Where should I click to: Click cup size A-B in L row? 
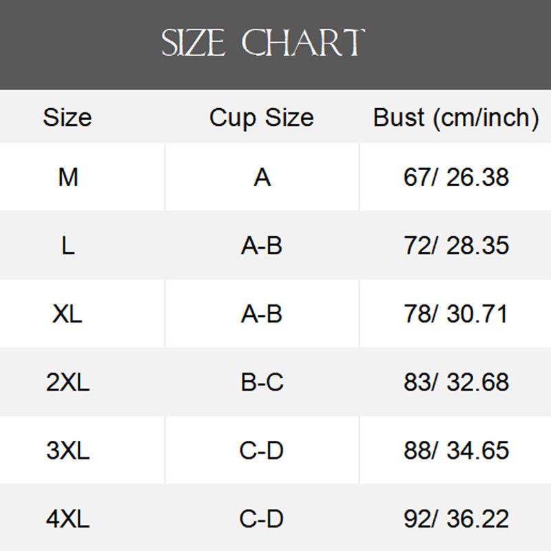click(x=262, y=245)
